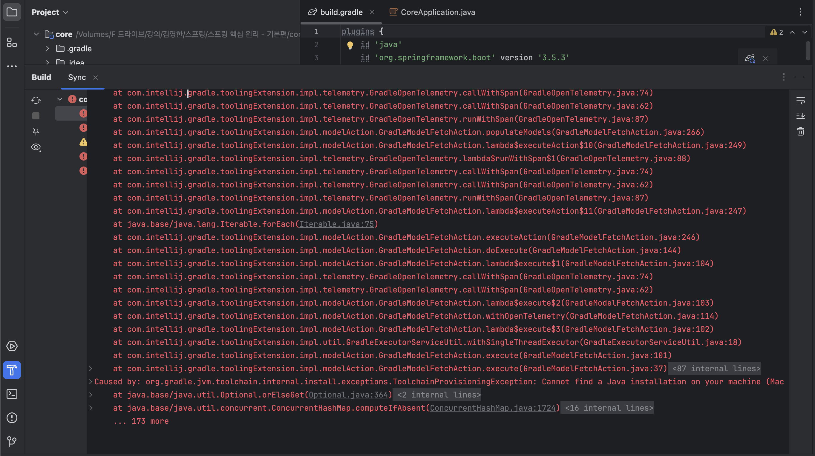Click the 'org.springframework.boot' string on line 3

435,58
